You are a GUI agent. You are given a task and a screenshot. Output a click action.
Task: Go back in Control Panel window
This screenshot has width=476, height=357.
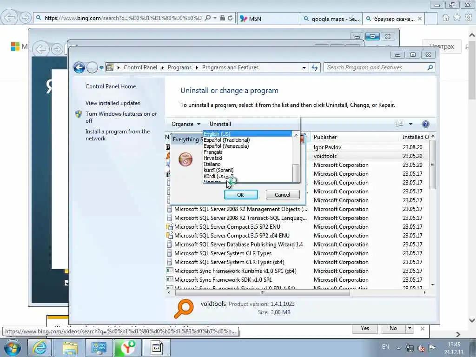pyautogui.click(x=79, y=67)
